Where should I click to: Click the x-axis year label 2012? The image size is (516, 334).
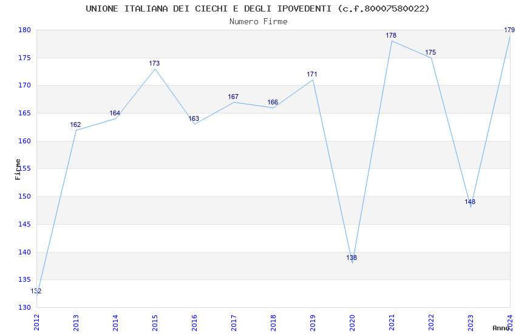point(36,322)
